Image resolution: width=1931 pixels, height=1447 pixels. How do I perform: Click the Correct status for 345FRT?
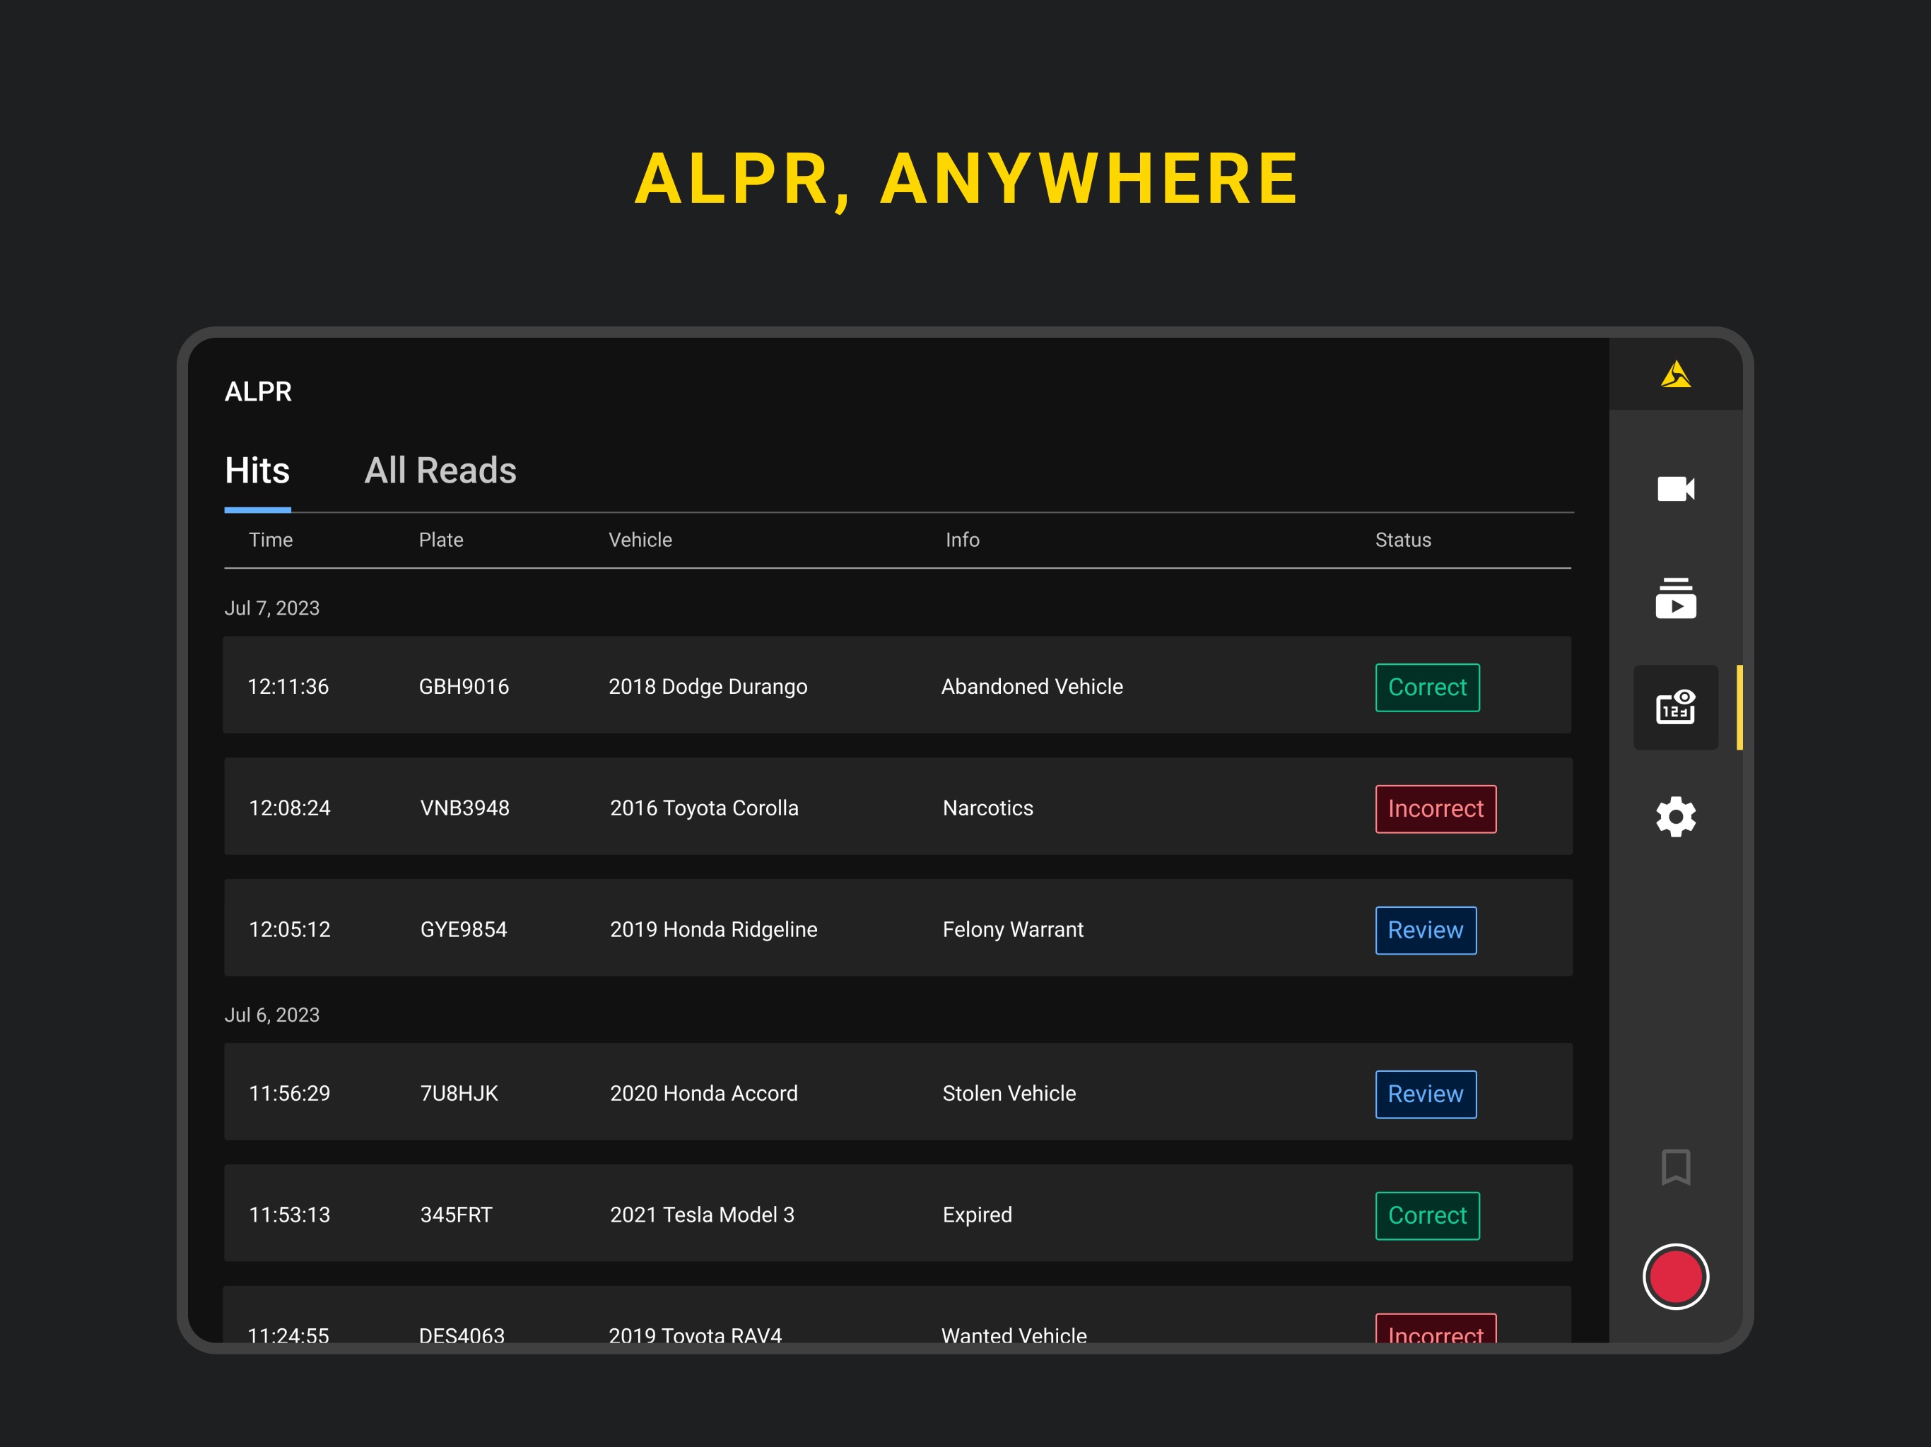tap(1427, 1216)
